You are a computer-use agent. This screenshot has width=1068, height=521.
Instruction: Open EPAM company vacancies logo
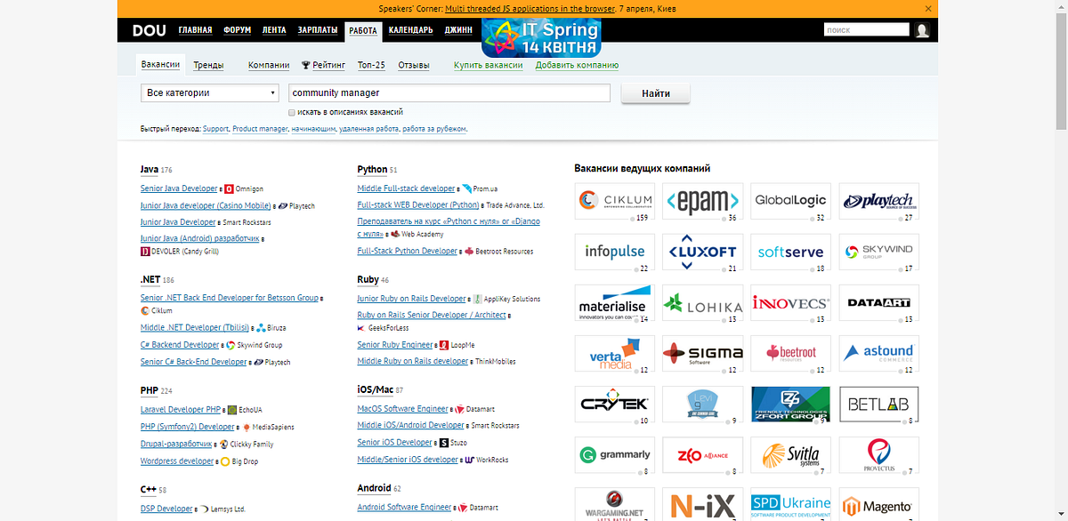[x=703, y=202]
